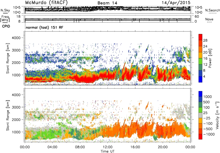Click the Beam 14 label
The width and height of the screenshot is (220, 153).
(107, 3)
